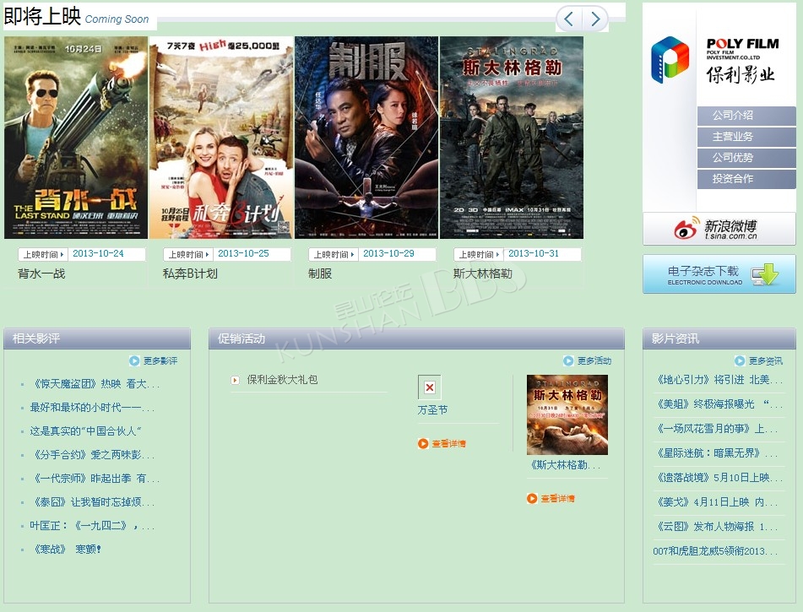The width and height of the screenshot is (803, 612).
Task: Open news 《姜戈》4月11日上映
Action: pos(715,502)
